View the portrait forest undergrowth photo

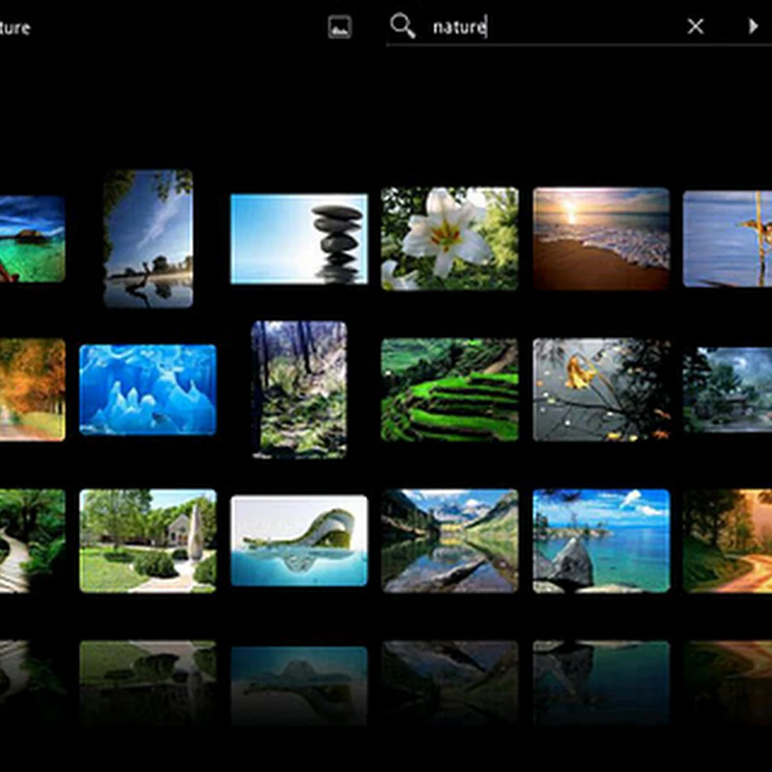click(299, 389)
